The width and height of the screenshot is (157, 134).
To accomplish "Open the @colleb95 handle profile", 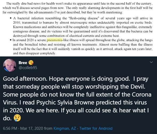I will coord(28,68).
